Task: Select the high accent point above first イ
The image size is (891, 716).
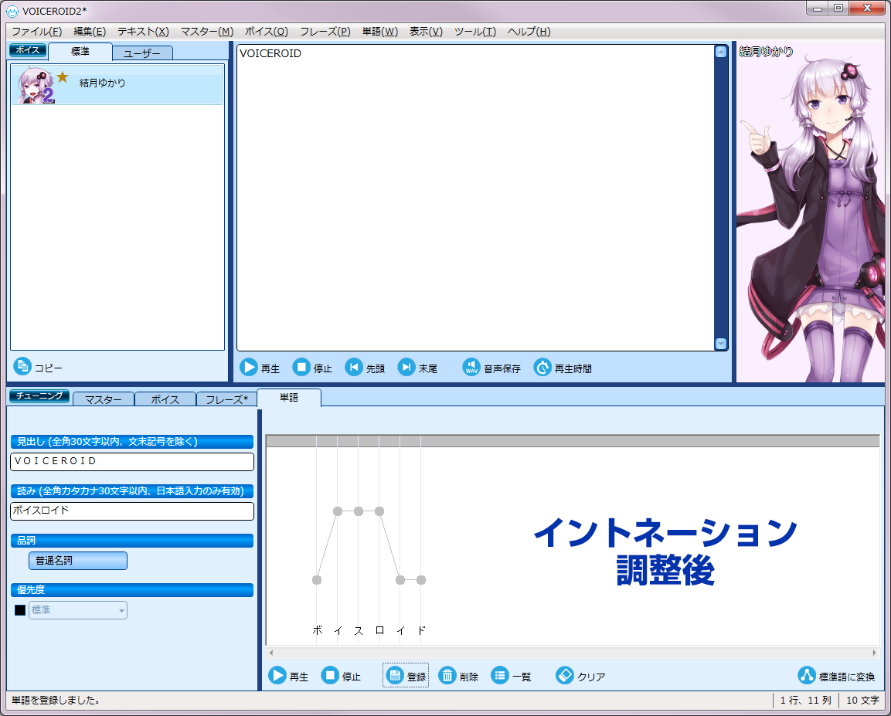Action: (338, 511)
